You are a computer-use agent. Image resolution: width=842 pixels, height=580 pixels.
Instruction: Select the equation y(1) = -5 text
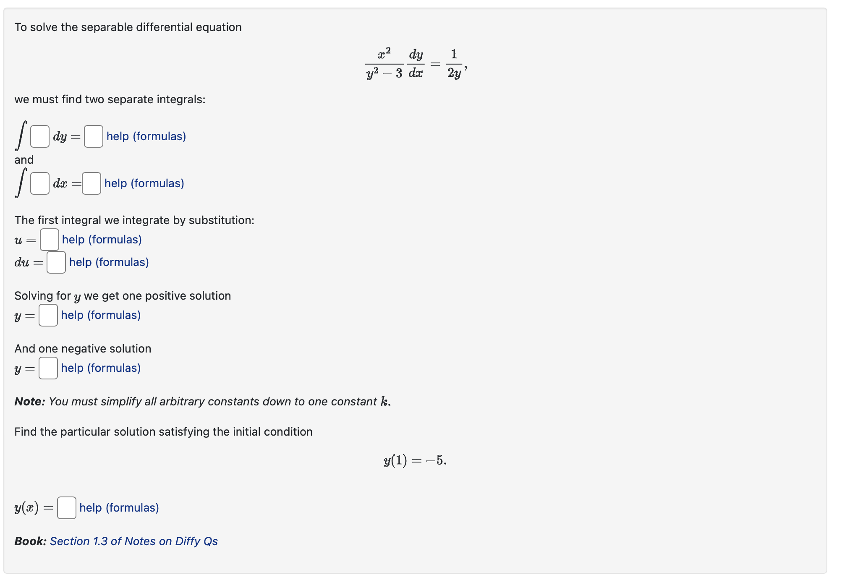click(414, 460)
